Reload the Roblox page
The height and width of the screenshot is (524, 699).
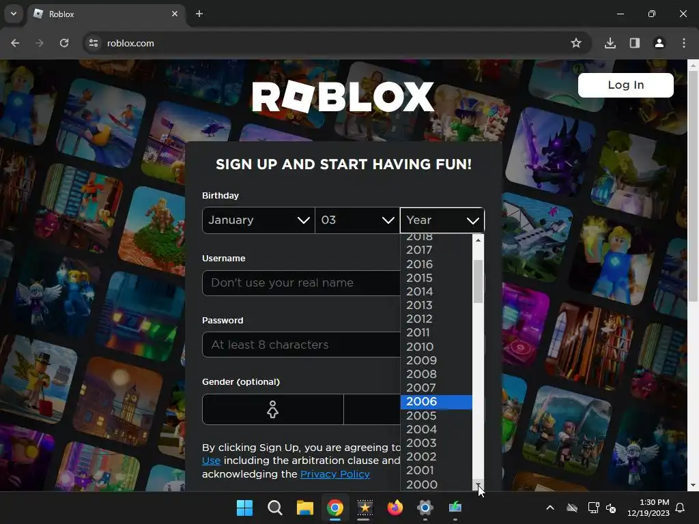tap(64, 43)
